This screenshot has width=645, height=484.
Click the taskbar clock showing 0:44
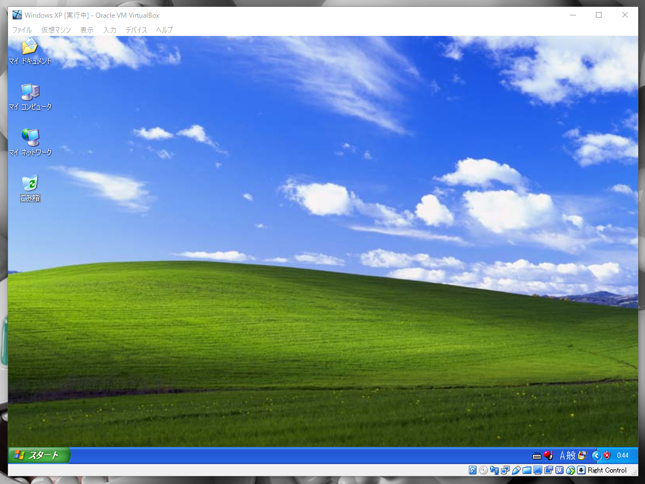pos(623,455)
